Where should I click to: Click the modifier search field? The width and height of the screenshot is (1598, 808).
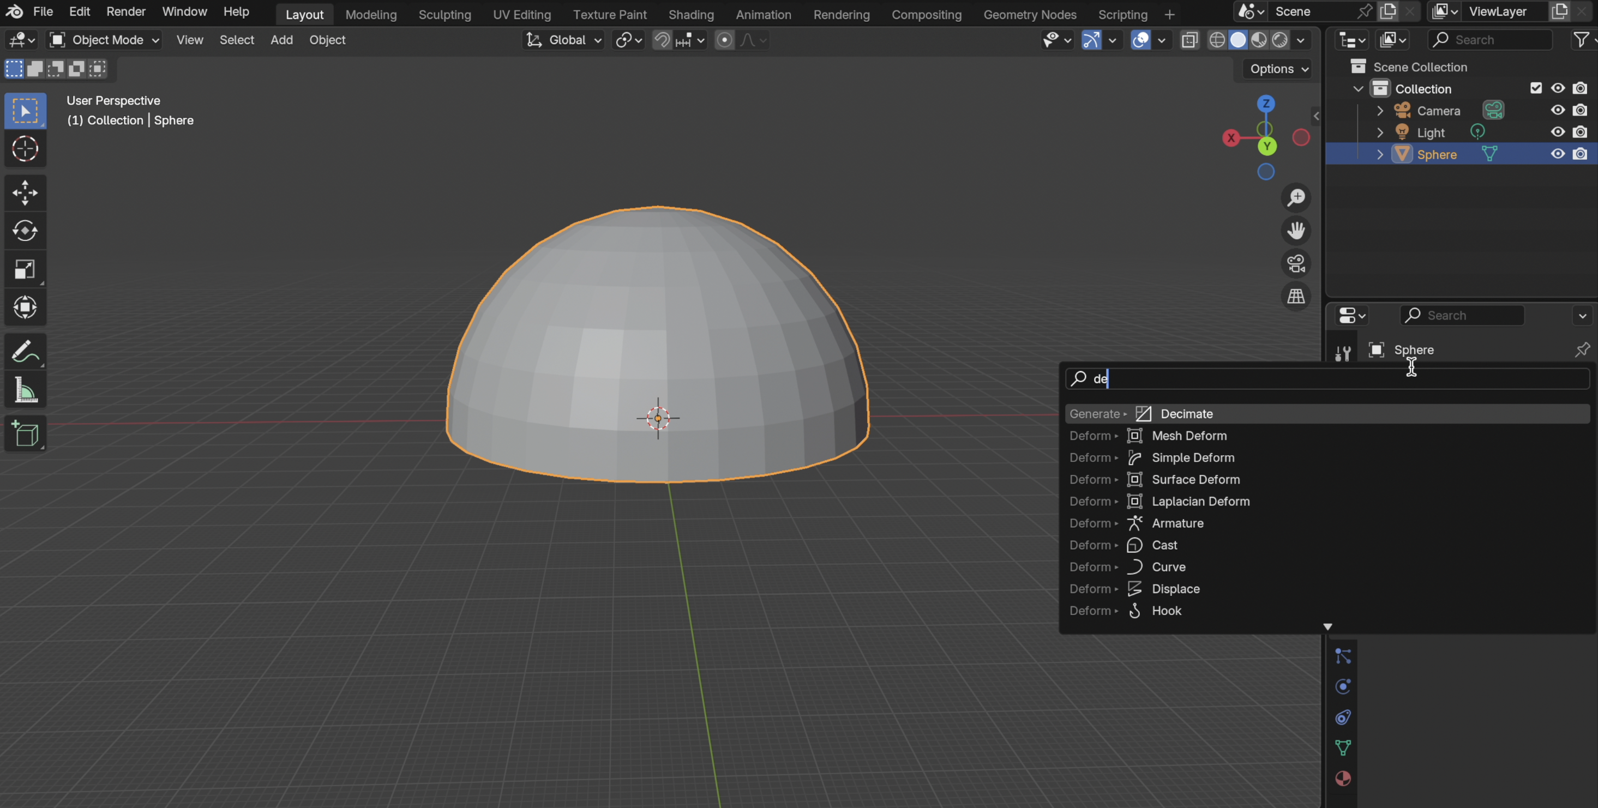1327,378
